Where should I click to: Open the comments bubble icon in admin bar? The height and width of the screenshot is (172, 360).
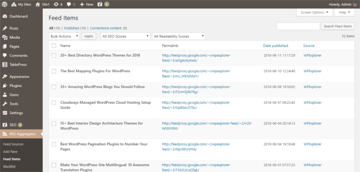[x=69, y=4]
